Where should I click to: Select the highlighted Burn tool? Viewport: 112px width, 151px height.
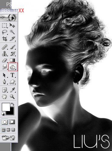click(x=13, y=67)
